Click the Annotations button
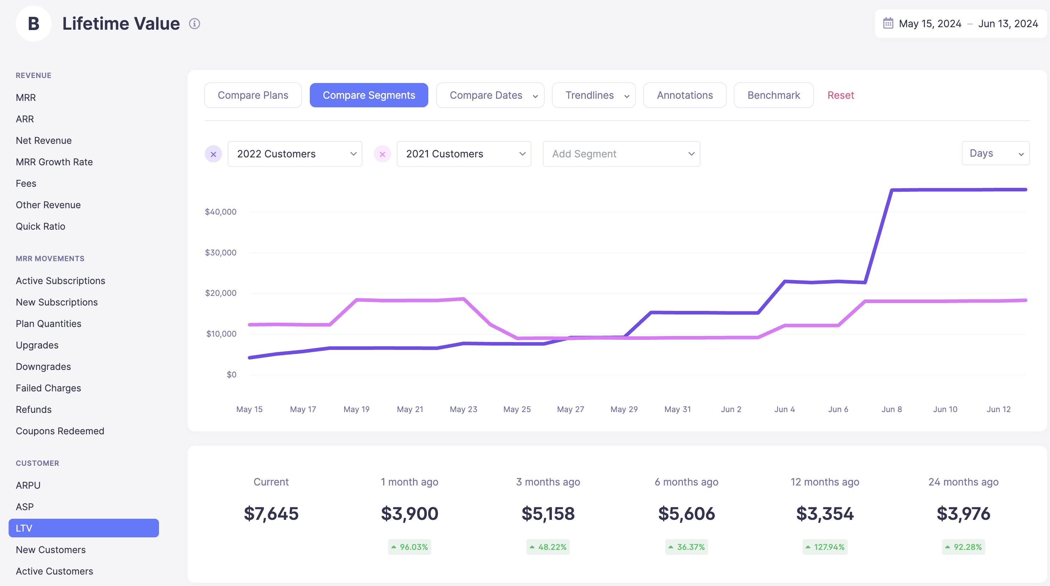1050x586 pixels. [x=684, y=95]
